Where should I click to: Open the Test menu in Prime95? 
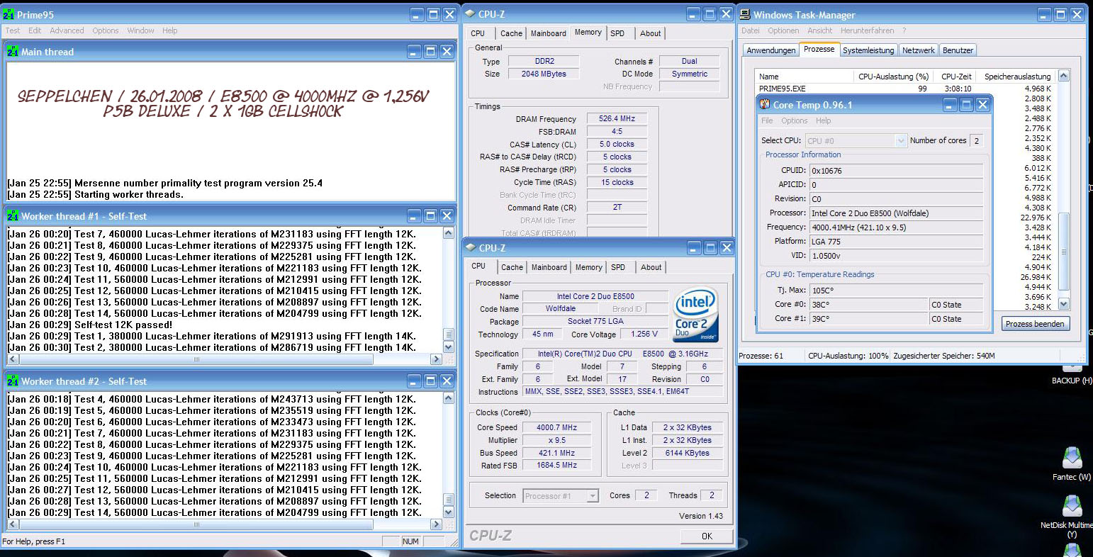[x=13, y=30]
